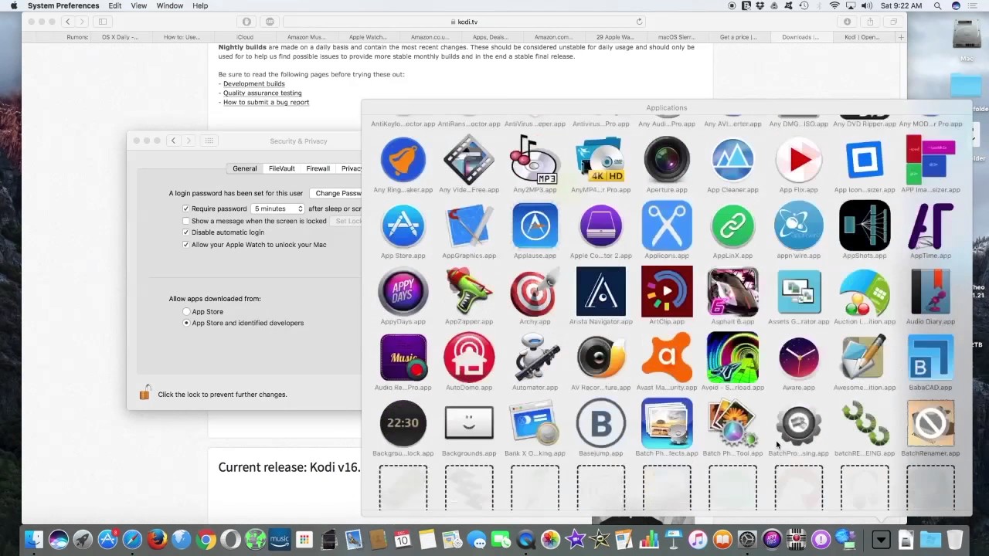
Task: Open the Edit menu
Action: coord(114,5)
